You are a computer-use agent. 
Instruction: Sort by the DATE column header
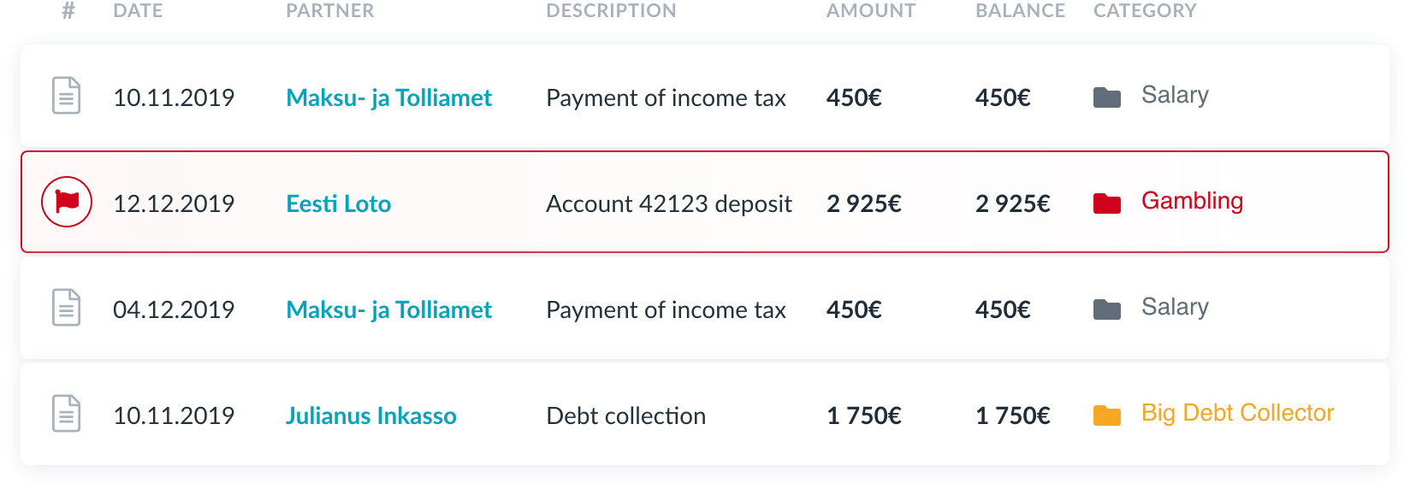point(138,10)
